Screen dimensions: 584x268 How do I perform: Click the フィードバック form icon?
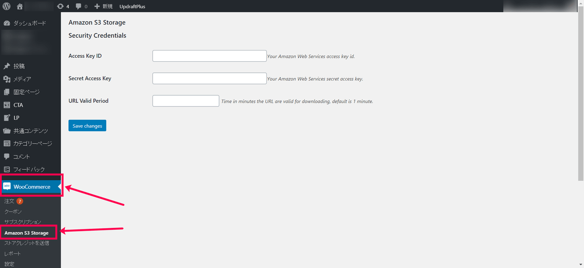click(7, 169)
